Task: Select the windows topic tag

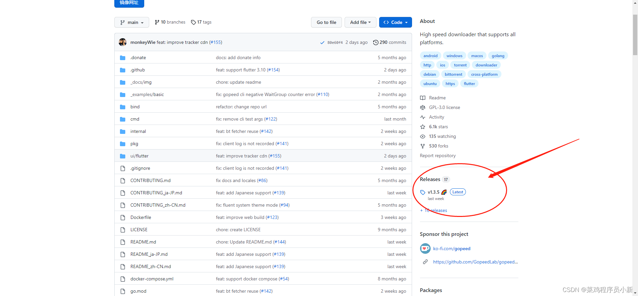Action: coord(454,56)
